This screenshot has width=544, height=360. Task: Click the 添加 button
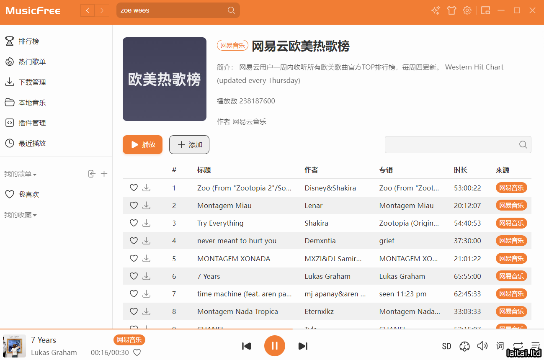189,145
